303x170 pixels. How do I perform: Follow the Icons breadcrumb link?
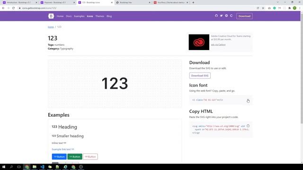pyautogui.click(x=51, y=27)
